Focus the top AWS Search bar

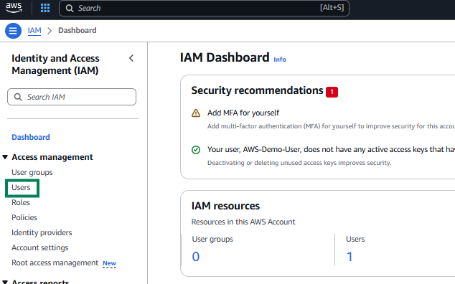pos(204,8)
